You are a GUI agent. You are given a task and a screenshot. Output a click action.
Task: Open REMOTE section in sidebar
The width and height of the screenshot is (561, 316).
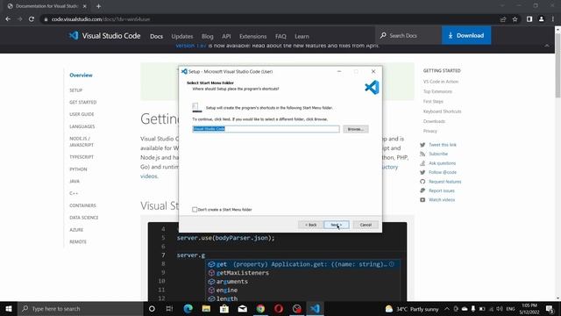click(x=78, y=242)
